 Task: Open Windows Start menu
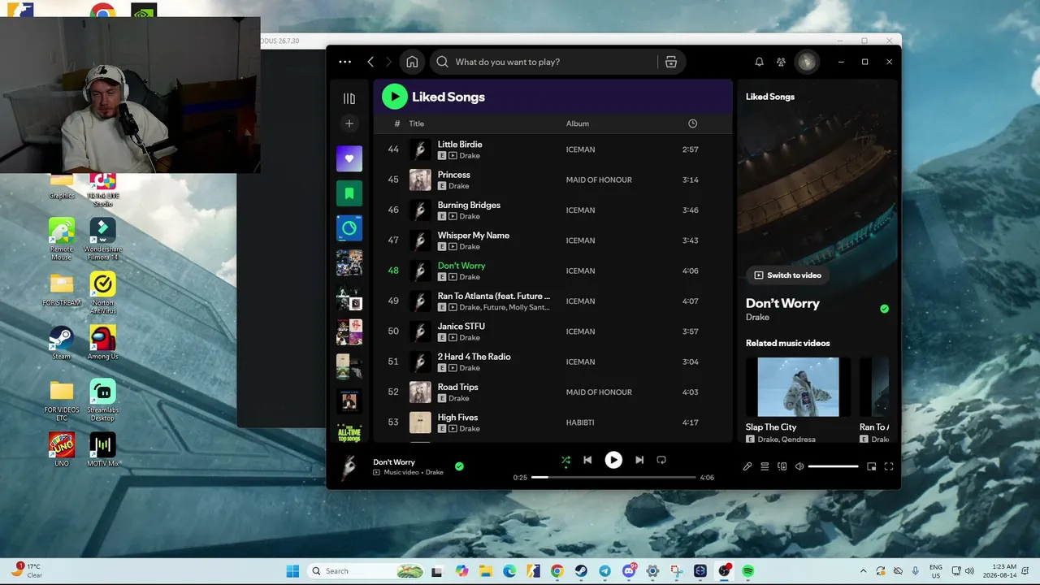(x=292, y=571)
